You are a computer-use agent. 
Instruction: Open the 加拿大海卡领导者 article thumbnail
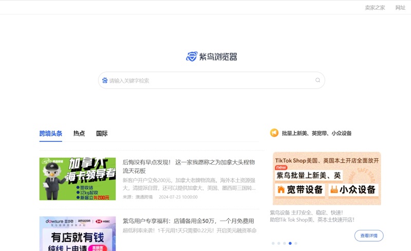[x=78, y=179]
